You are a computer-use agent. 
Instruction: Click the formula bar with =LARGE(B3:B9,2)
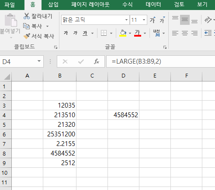coord(160,61)
